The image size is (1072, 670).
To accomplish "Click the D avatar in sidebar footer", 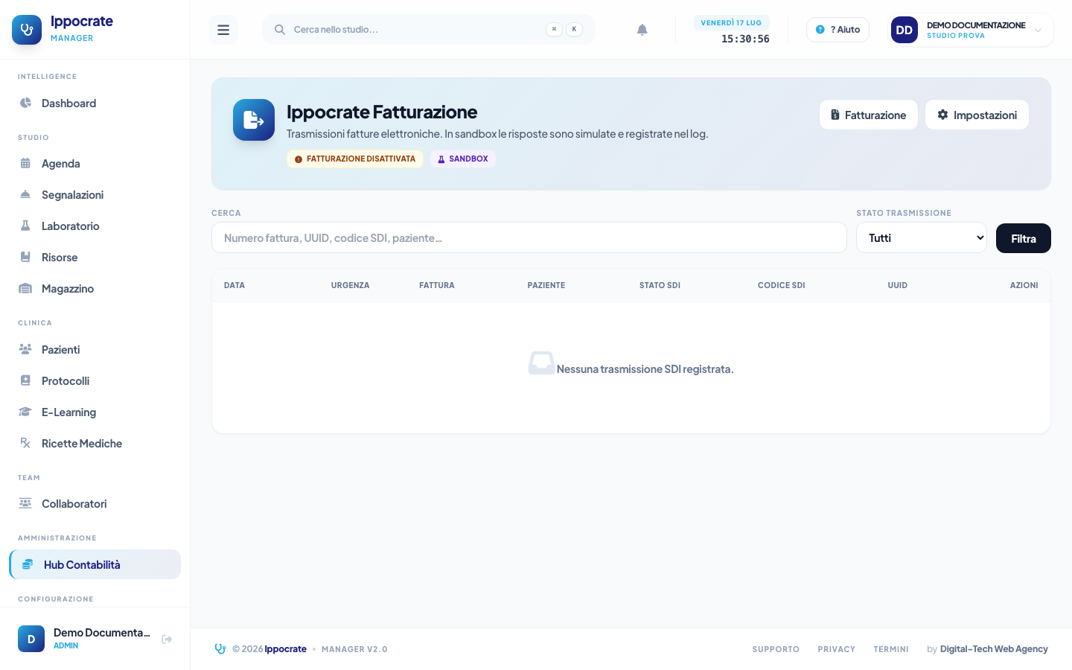I will coord(31,639).
